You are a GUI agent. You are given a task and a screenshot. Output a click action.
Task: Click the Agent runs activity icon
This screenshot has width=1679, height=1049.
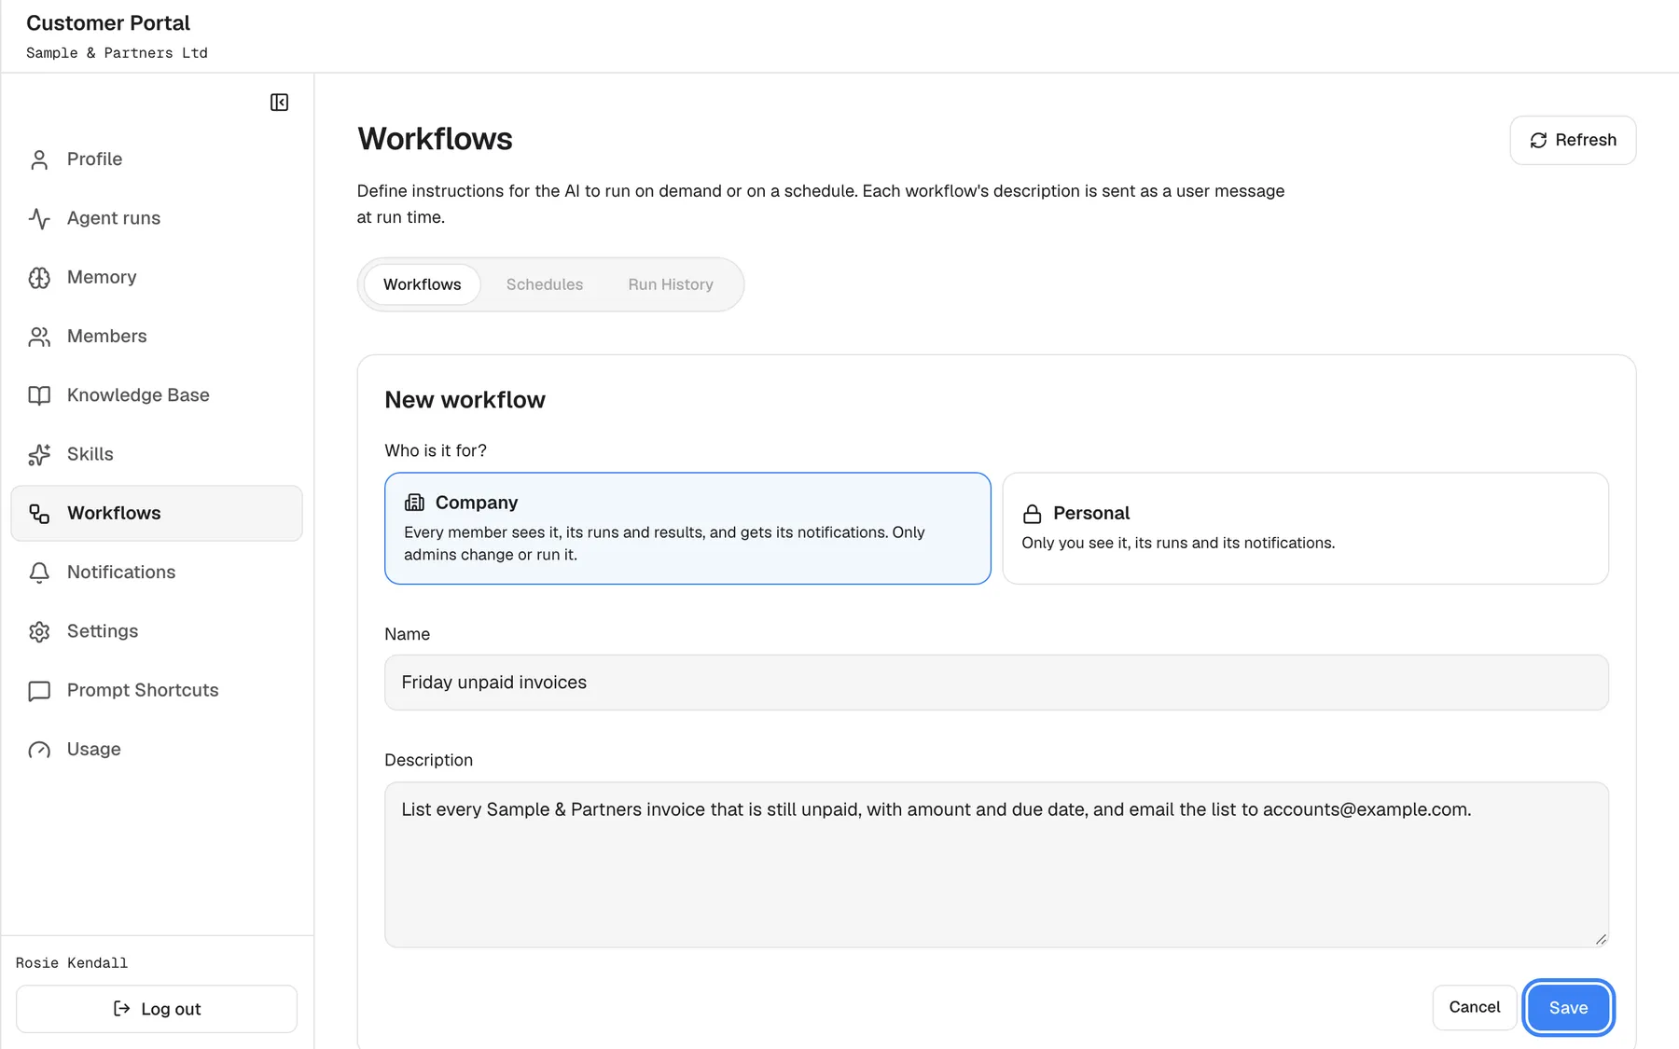coord(39,218)
